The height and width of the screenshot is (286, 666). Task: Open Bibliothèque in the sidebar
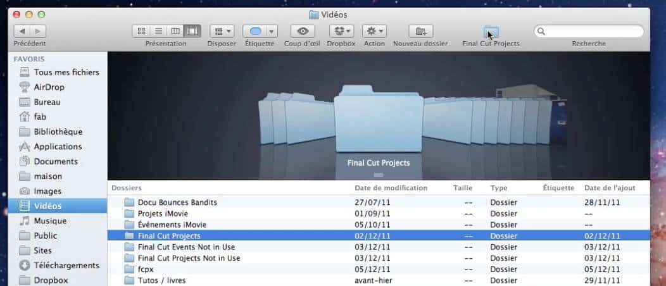tap(58, 132)
